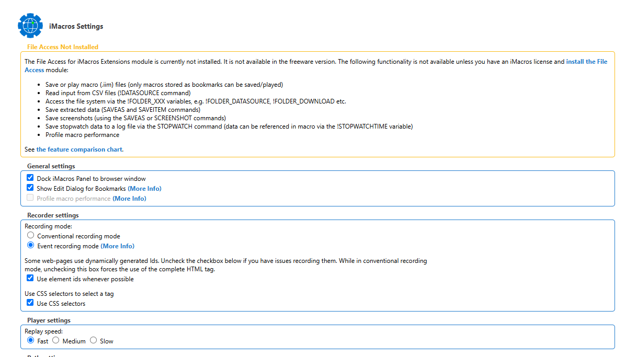Choose Slow replay speed

(94, 340)
